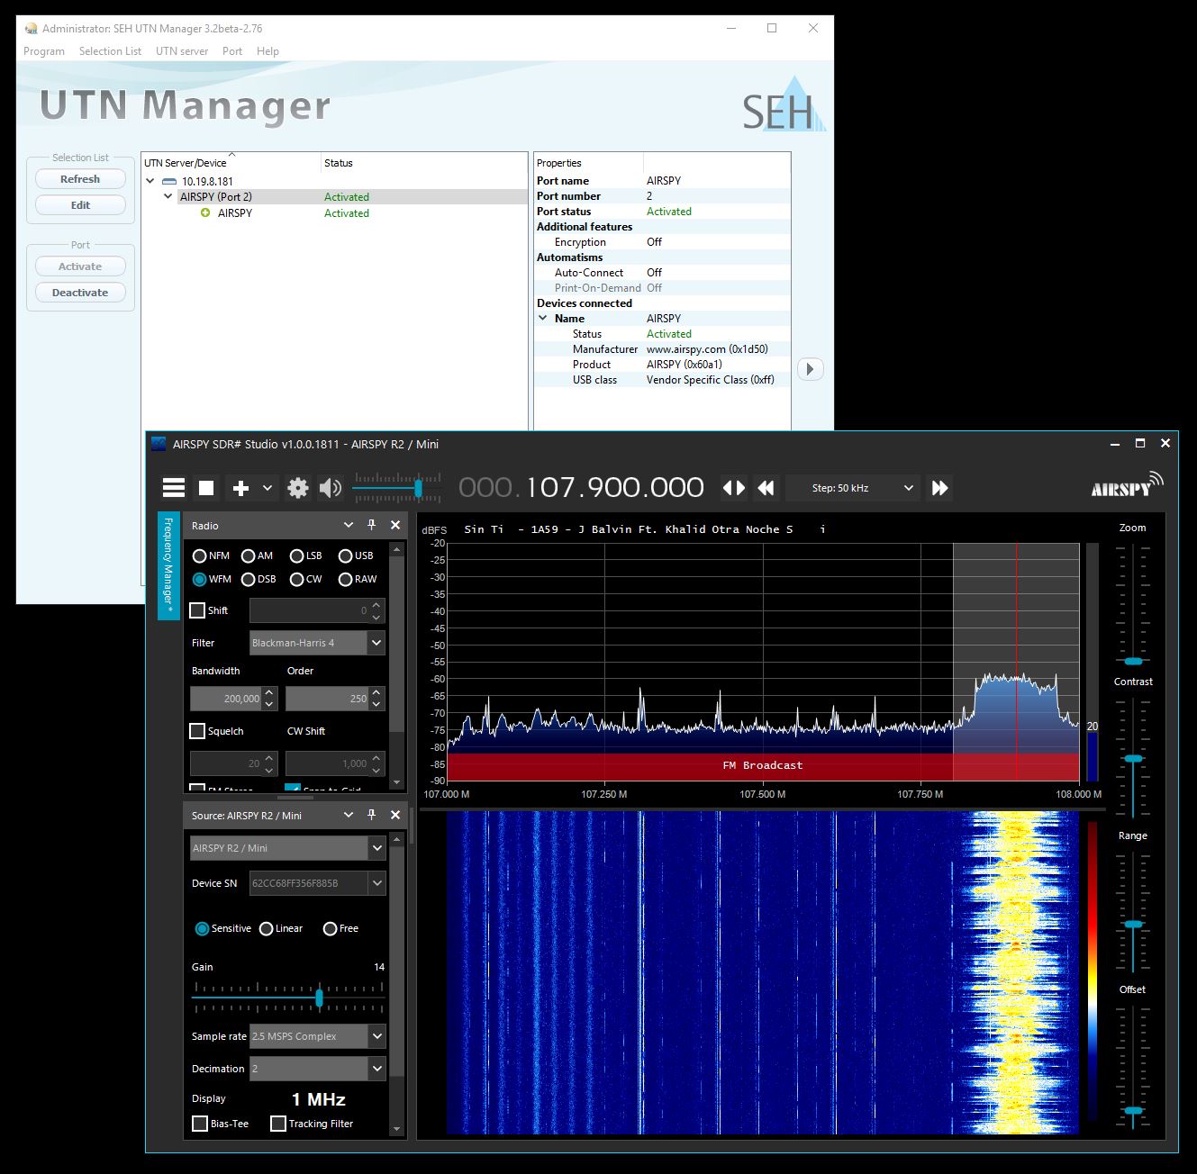Open the UTN server menu

point(181,51)
